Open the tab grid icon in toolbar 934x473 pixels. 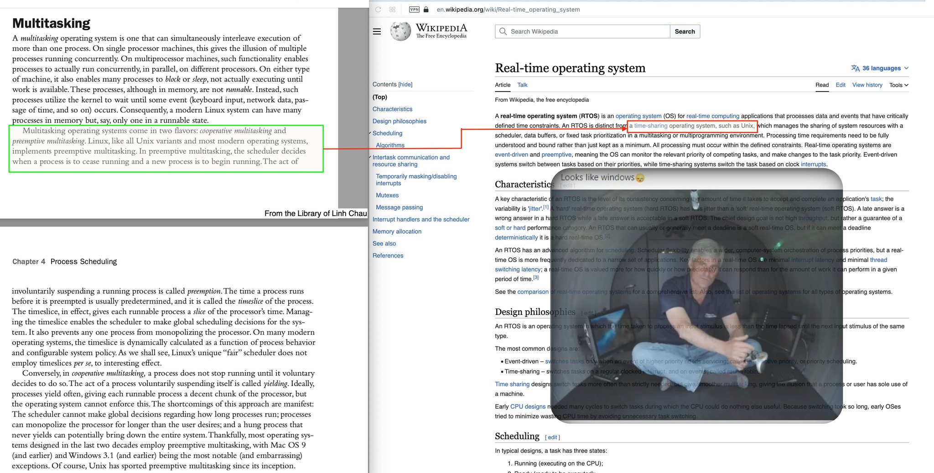coord(392,9)
